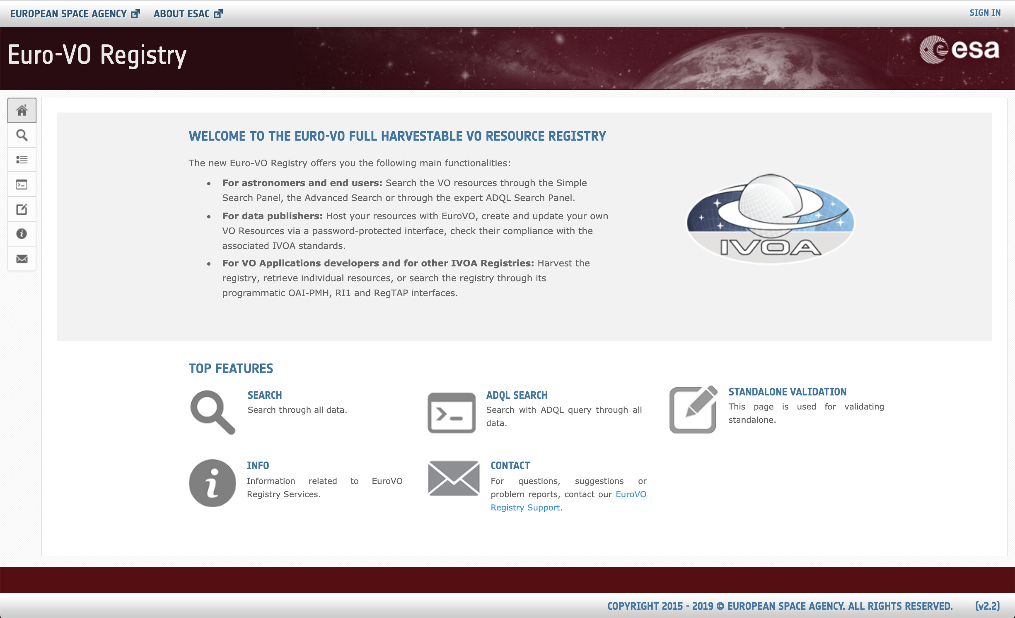Screen dimensions: 1015x618
Task: Click the large Standalone Validation pencil icon
Action: pyautogui.click(x=693, y=410)
